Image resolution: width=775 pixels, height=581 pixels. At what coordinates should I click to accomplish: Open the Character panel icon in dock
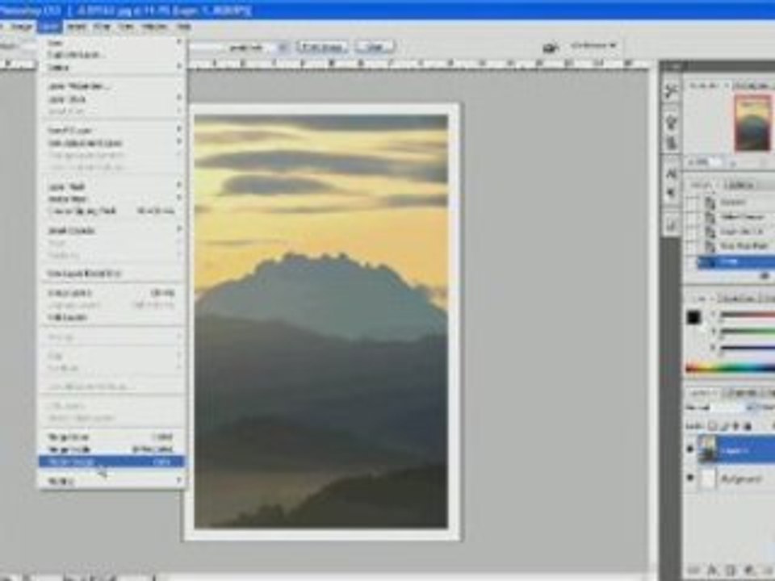pyautogui.click(x=671, y=173)
